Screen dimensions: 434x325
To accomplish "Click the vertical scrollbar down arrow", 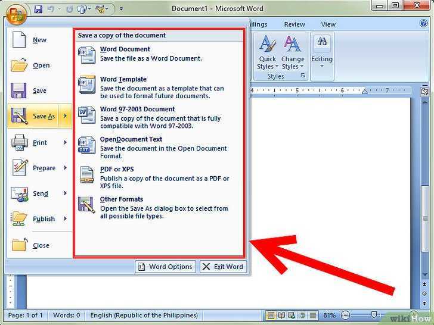I will pyautogui.click(x=425, y=274).
